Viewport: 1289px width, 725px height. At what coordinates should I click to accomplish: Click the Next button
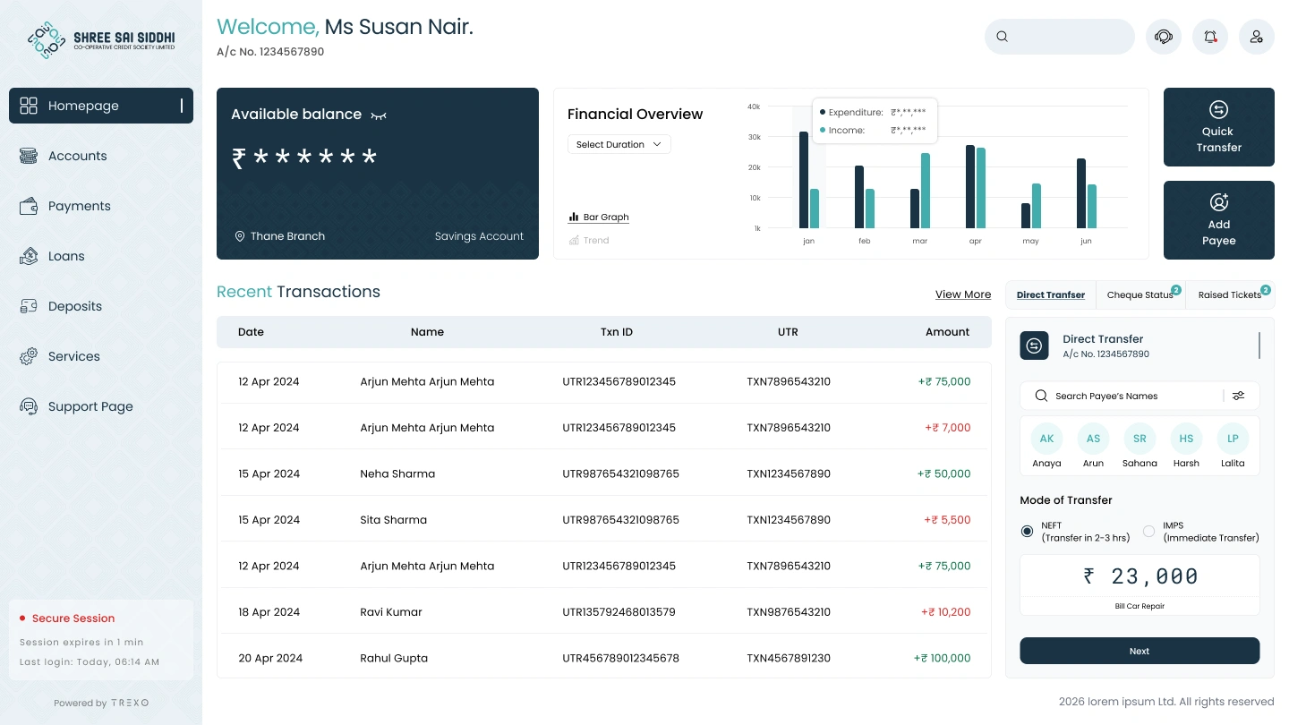[x=1140, y=651]
